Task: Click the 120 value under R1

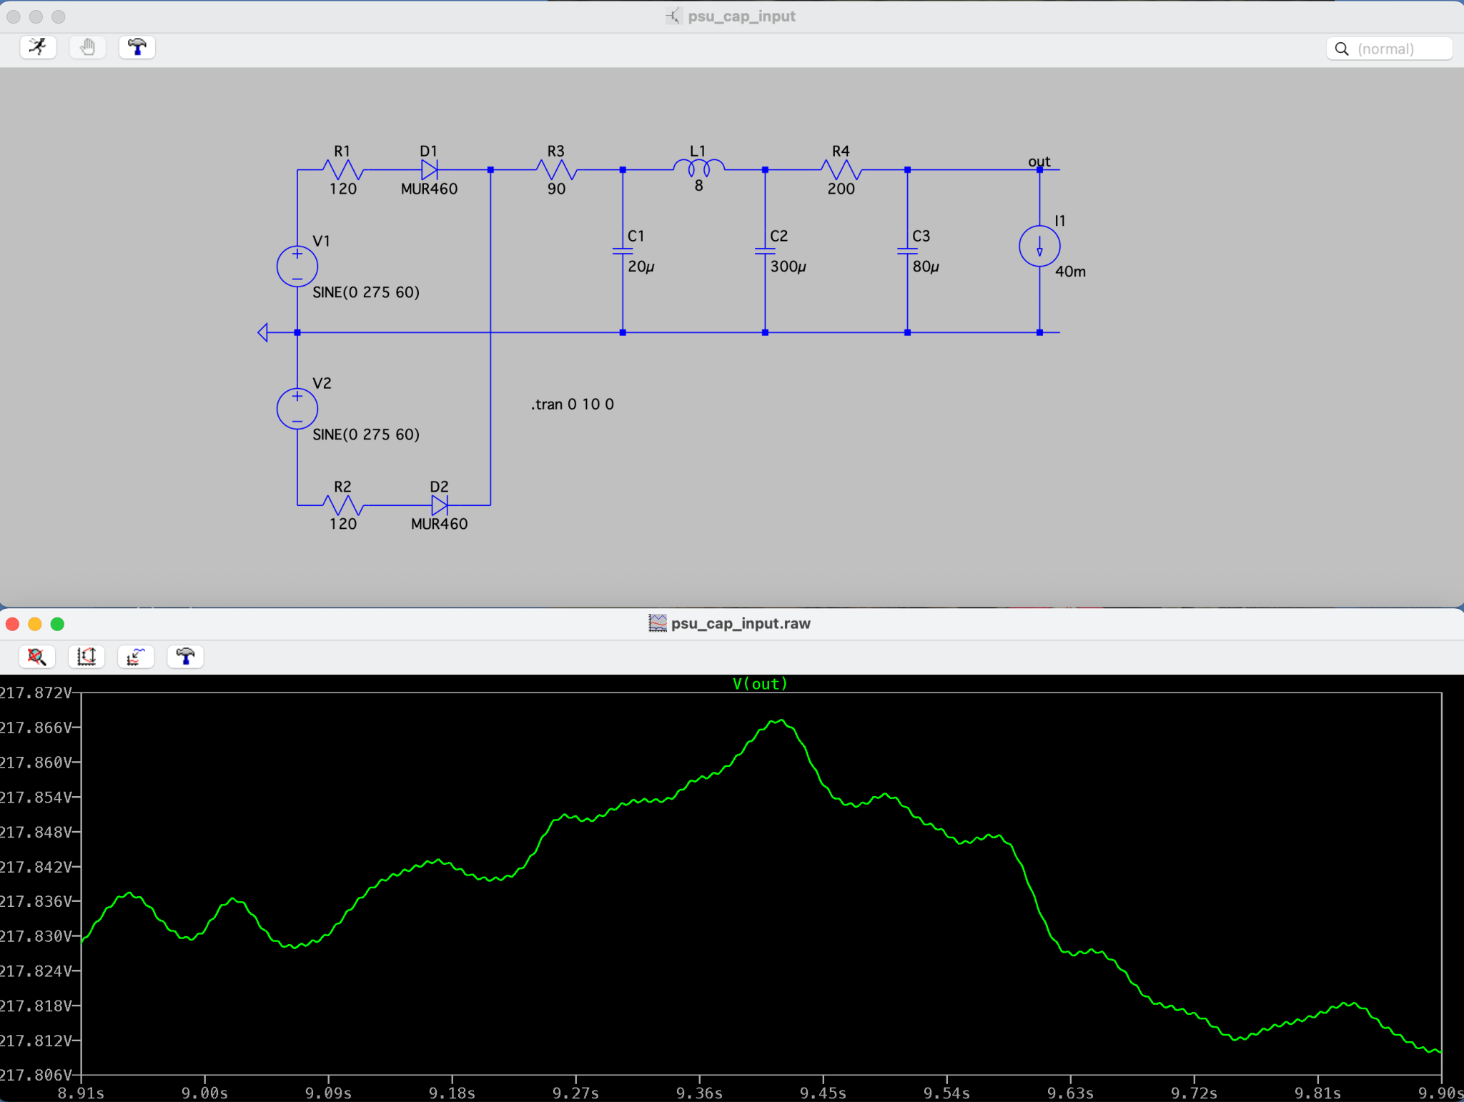Action: (343, 189)
